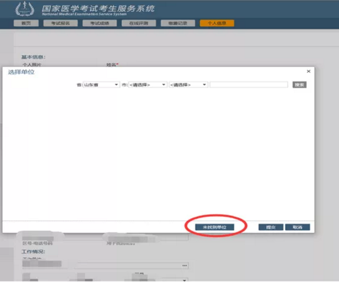Open the 首页 navigation tab
The image size is (339, 282).
click(26, 23)
